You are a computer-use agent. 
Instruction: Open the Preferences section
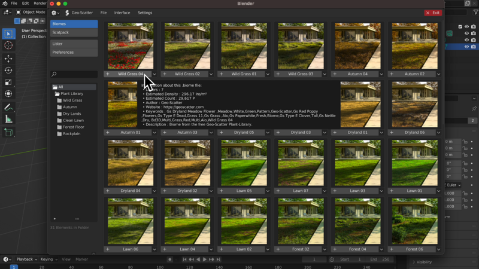pos(74,52)
